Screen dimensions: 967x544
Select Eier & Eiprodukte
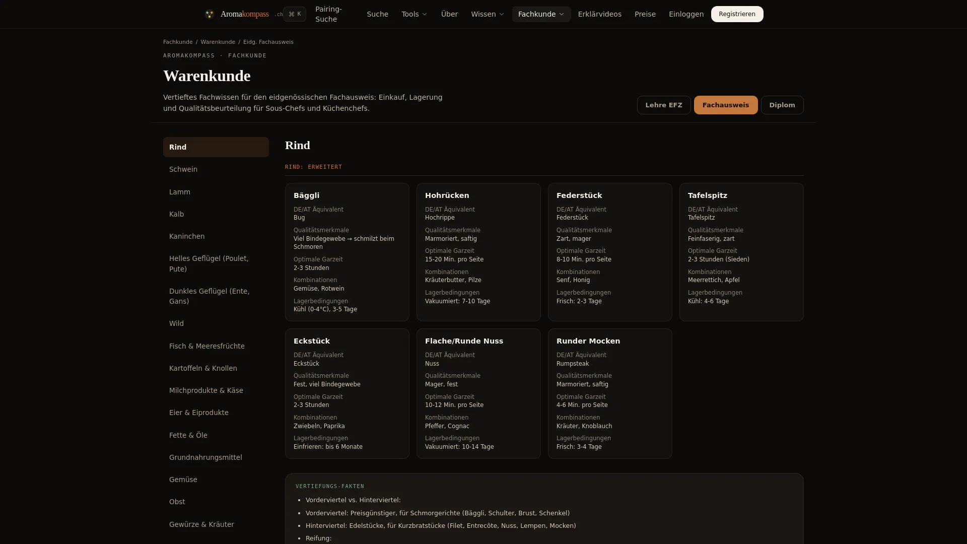pos(216,413)
